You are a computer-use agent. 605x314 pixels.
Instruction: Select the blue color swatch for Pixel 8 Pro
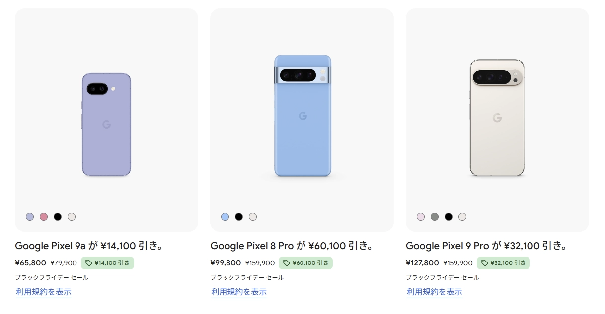(225, 217)
